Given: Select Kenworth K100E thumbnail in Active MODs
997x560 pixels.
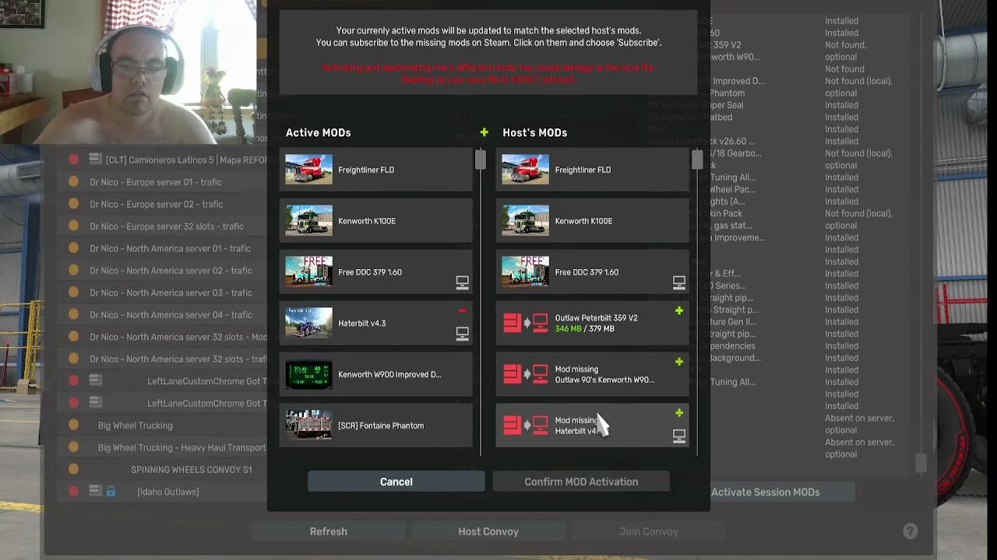Looking at the screenshot, I should coord(308,221).
